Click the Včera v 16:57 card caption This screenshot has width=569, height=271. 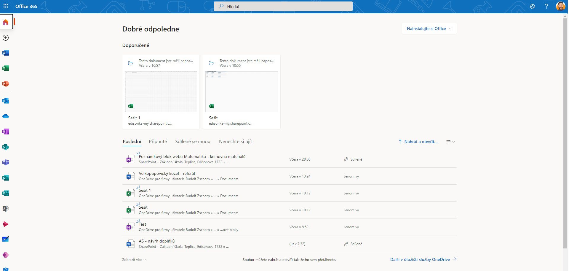tap(149, 66)
